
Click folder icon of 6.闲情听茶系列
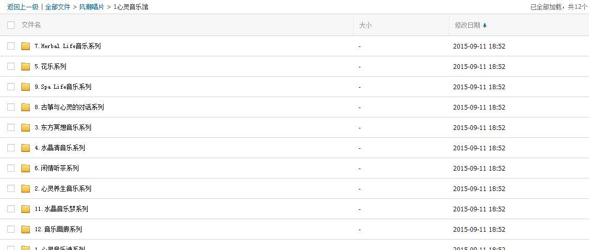tap(26, 168)
